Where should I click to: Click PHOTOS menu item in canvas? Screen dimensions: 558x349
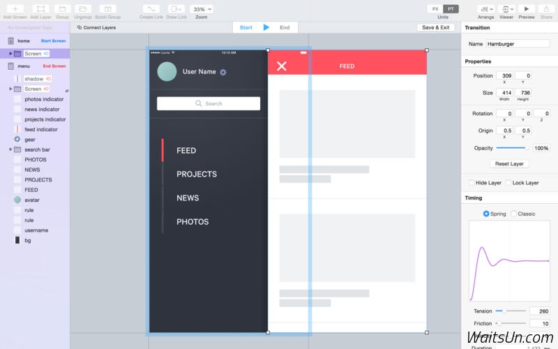[193, 222]
